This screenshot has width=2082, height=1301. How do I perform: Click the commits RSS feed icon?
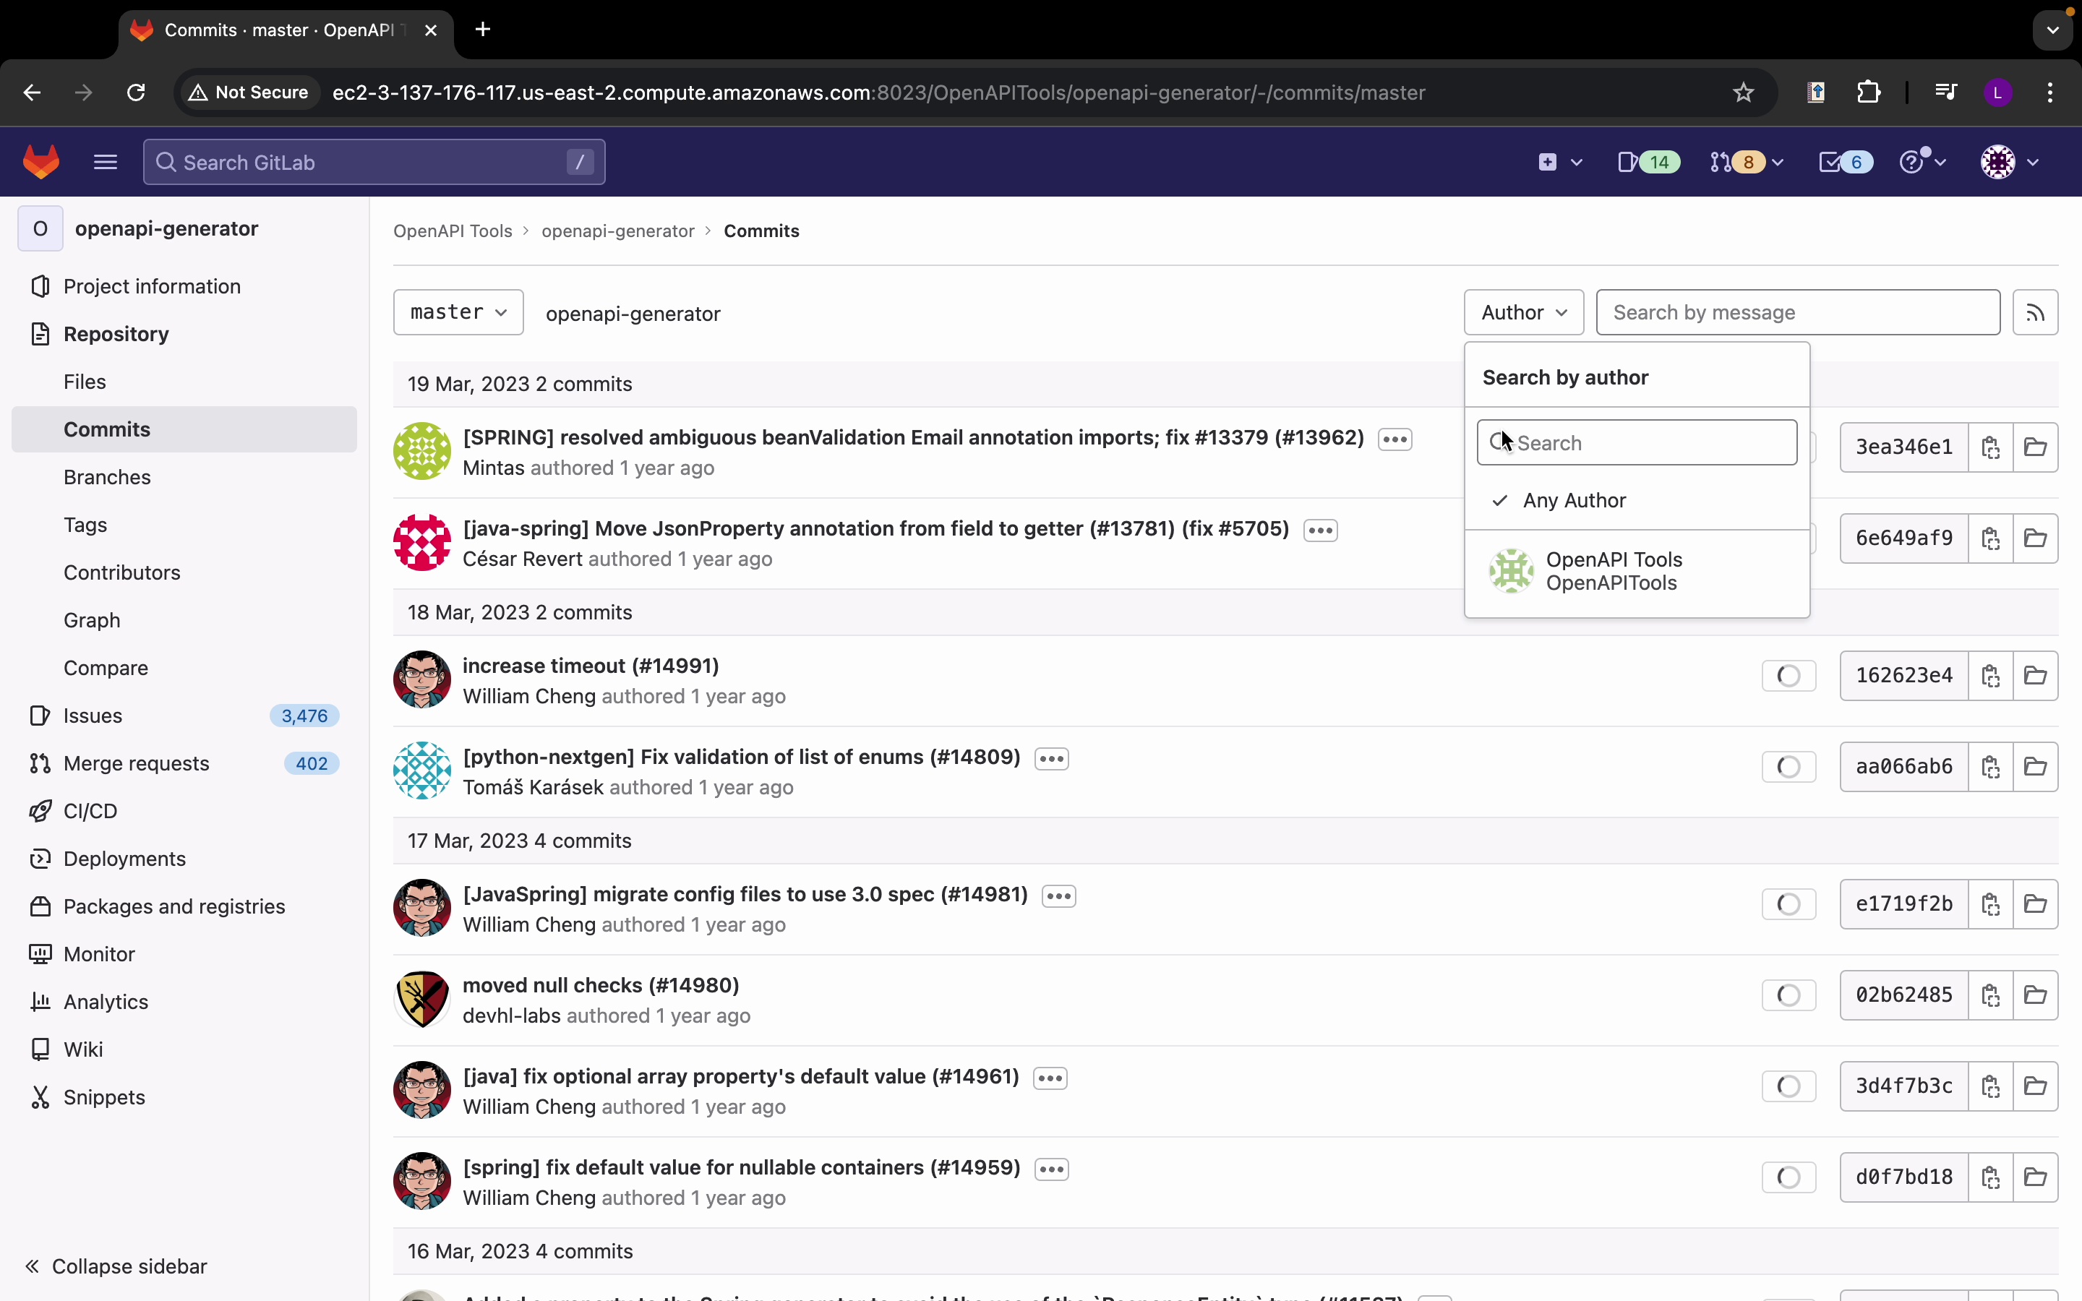2035,312
